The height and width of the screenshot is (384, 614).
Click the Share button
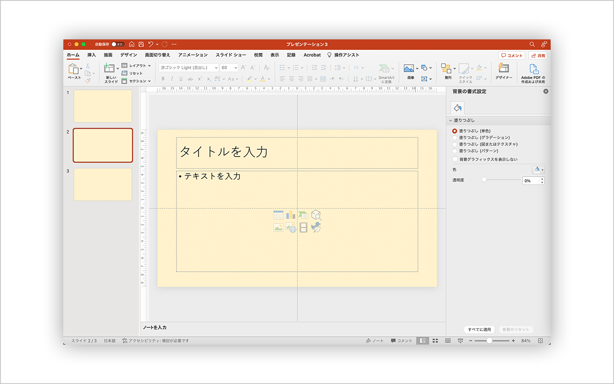click(538, 56)
